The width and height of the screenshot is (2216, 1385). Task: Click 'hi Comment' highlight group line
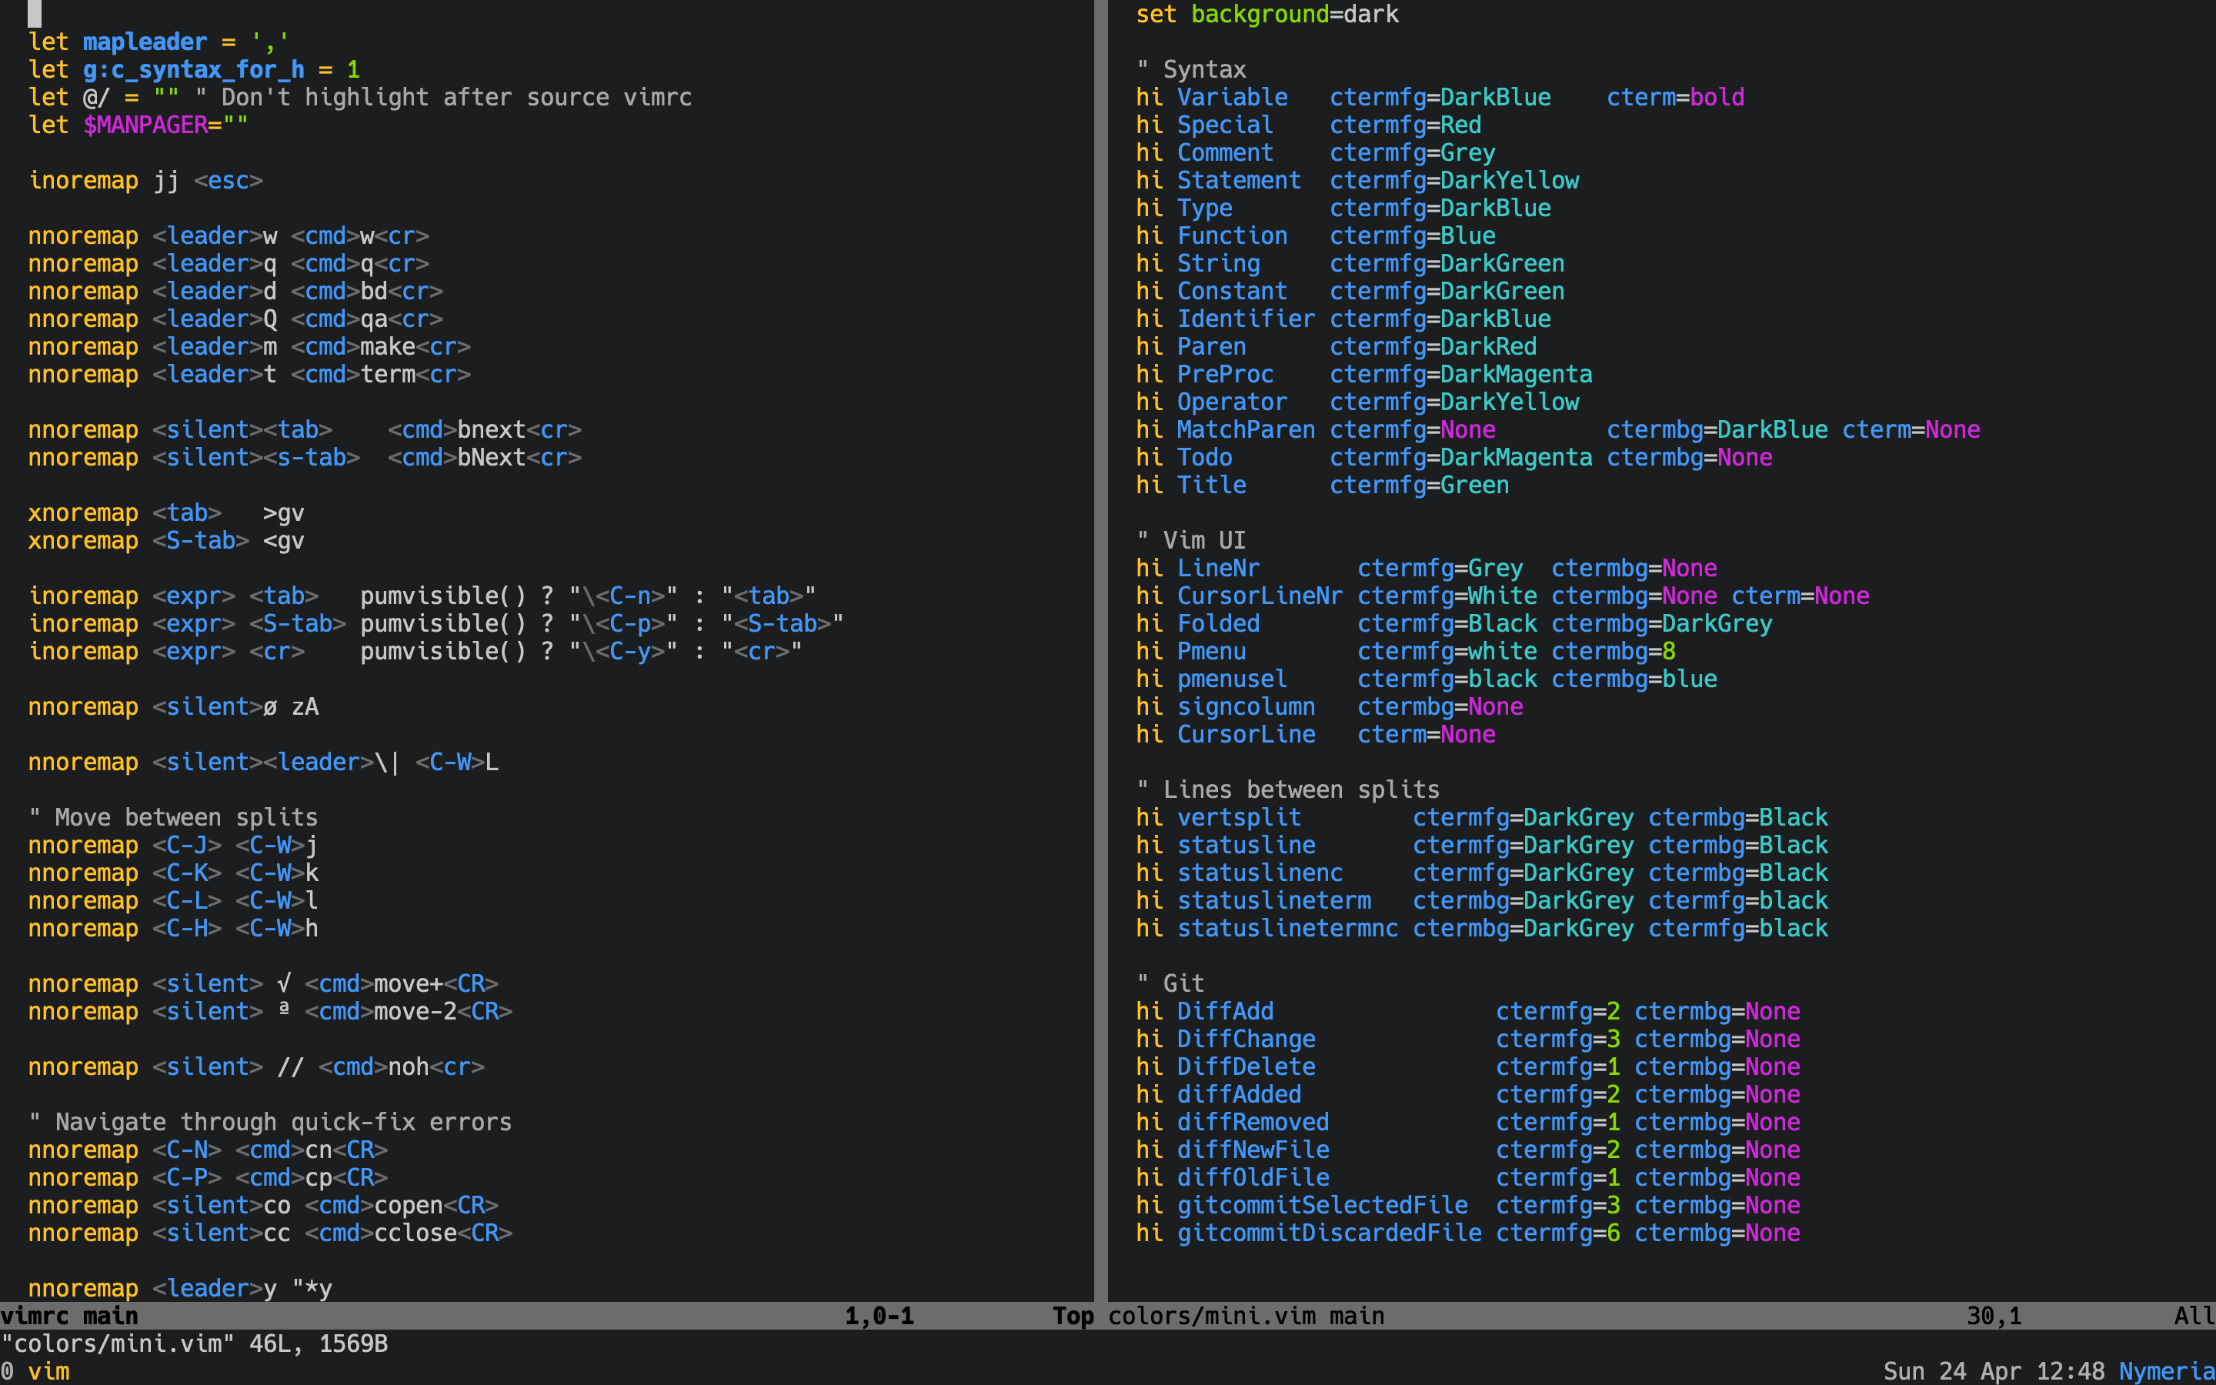(1316, 153)
